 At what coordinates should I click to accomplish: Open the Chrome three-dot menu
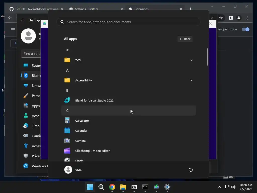tap(247, 18)
